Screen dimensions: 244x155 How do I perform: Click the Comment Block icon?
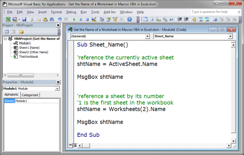tap(201, 19)
